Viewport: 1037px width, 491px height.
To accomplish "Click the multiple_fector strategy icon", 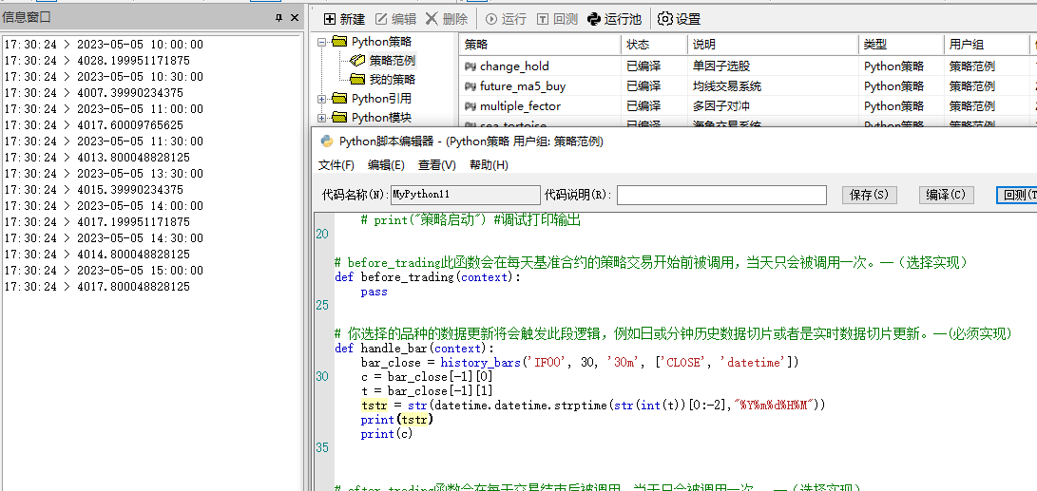I will (x=470, y=105).
